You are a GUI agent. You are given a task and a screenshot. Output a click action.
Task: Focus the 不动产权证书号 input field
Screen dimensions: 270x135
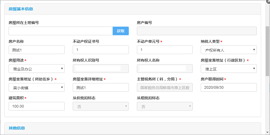click(x=101, y=50)
